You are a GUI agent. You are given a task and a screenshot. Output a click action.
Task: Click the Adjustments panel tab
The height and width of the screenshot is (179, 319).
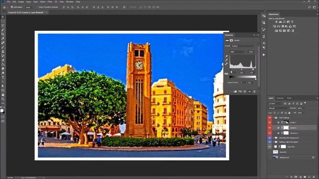pos(274,14)
